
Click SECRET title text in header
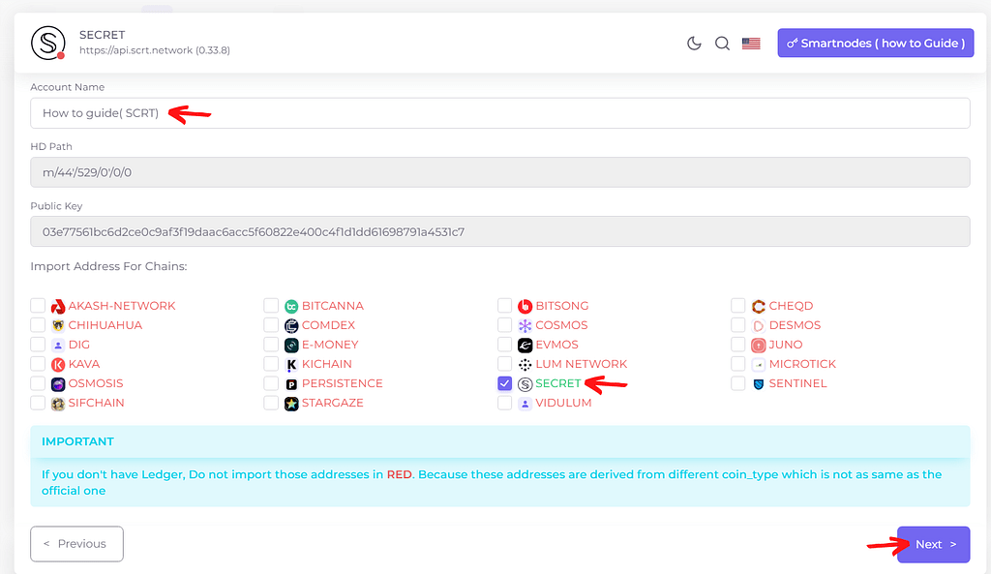[103, 35]
